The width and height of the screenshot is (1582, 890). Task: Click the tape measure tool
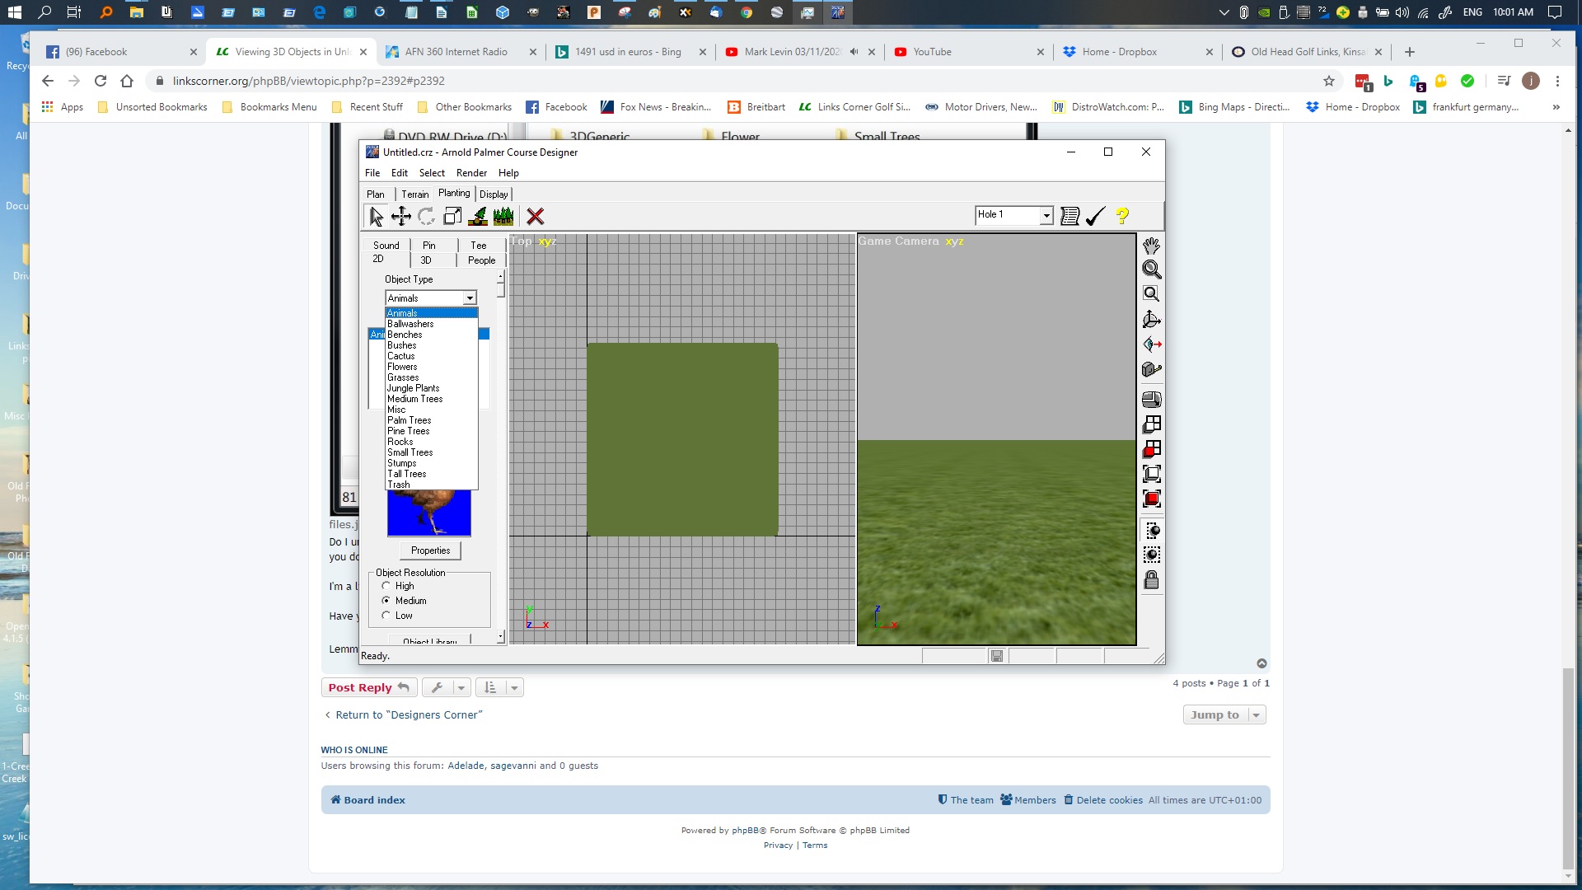tap(1152, 369)
